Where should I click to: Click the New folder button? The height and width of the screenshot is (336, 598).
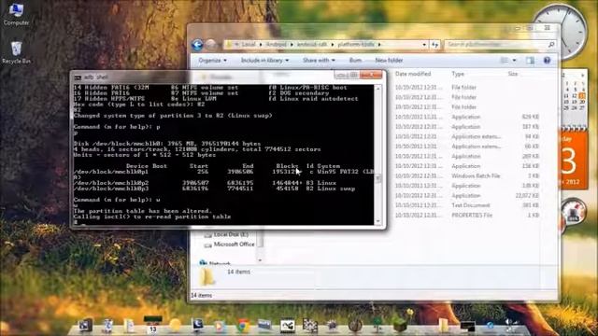389,60
